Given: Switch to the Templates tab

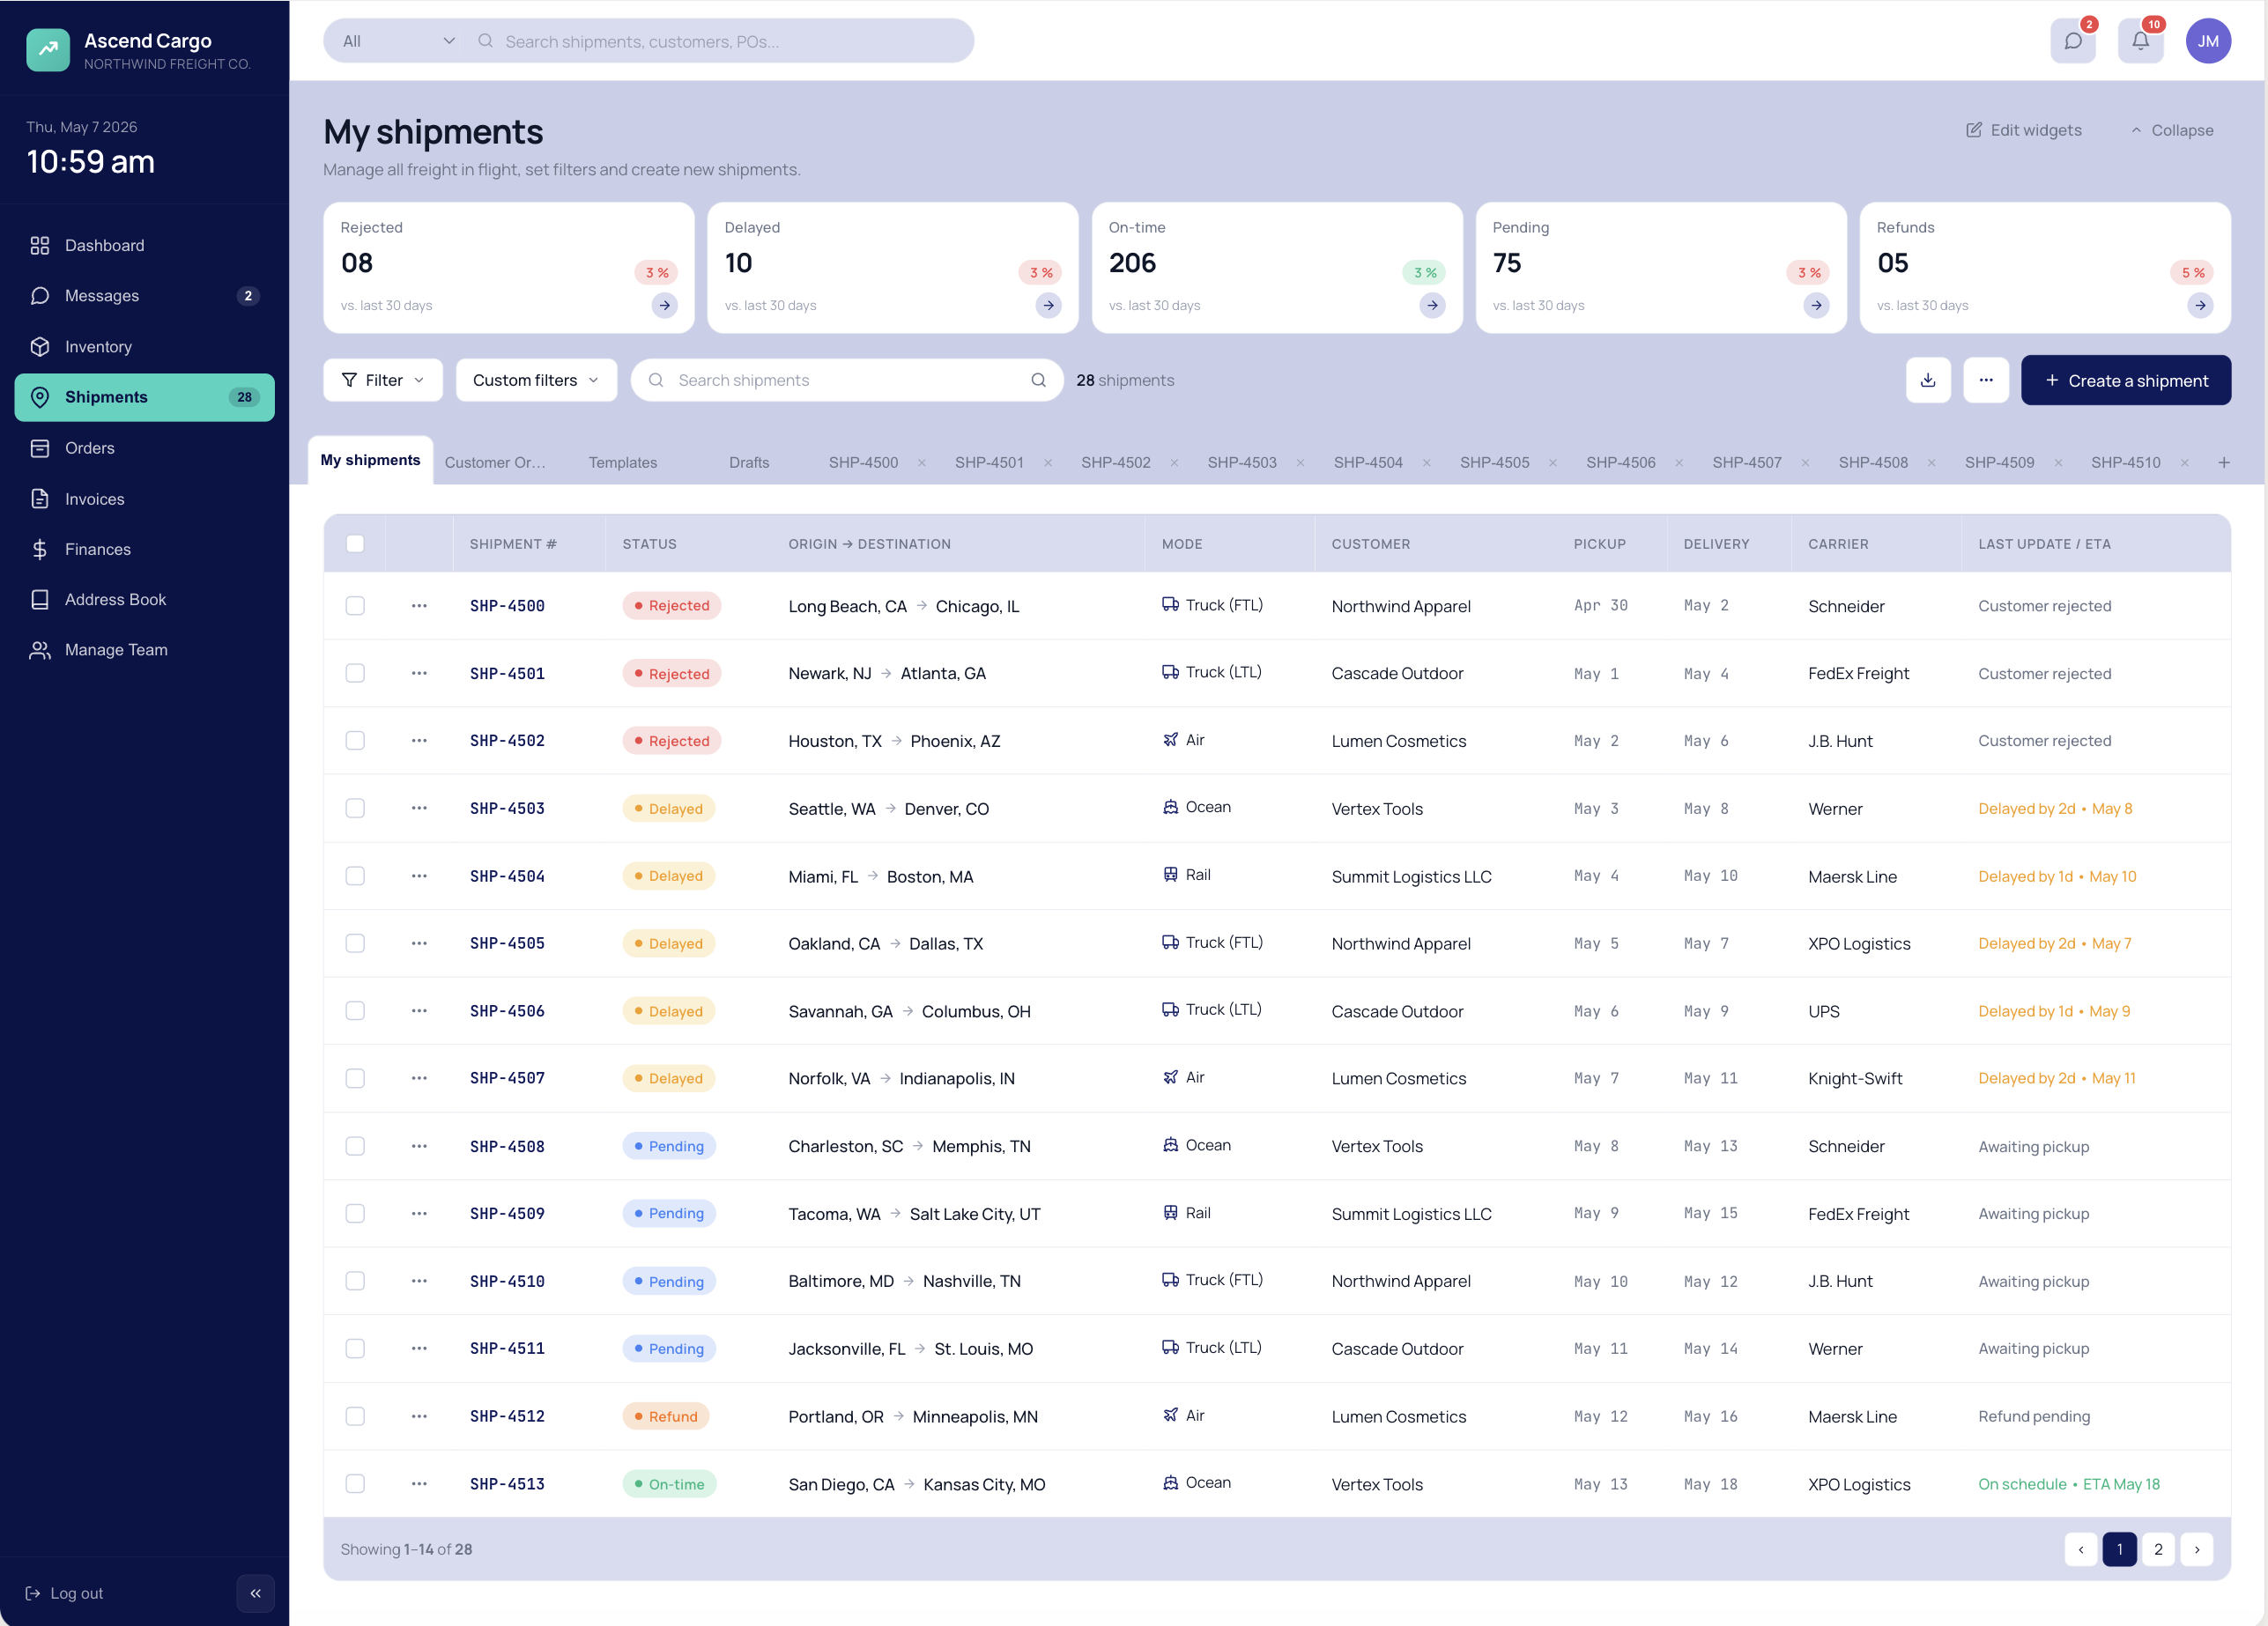Looking at the screenshot, I should [623, 462].
